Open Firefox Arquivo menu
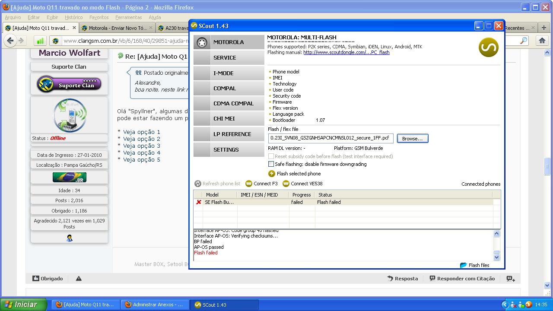 pyautogui.click(x=13, y=17)
